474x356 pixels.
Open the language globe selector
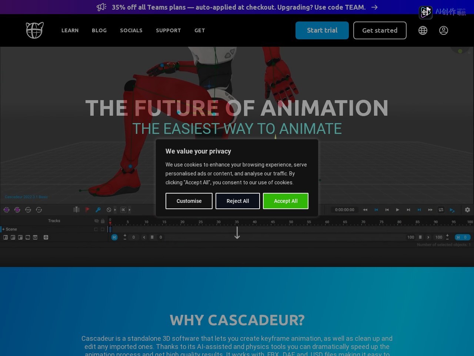tap(423, 30)
